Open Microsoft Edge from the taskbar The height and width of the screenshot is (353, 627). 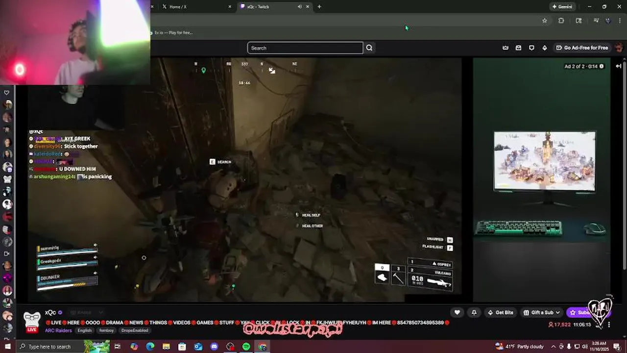pos(150,347)
